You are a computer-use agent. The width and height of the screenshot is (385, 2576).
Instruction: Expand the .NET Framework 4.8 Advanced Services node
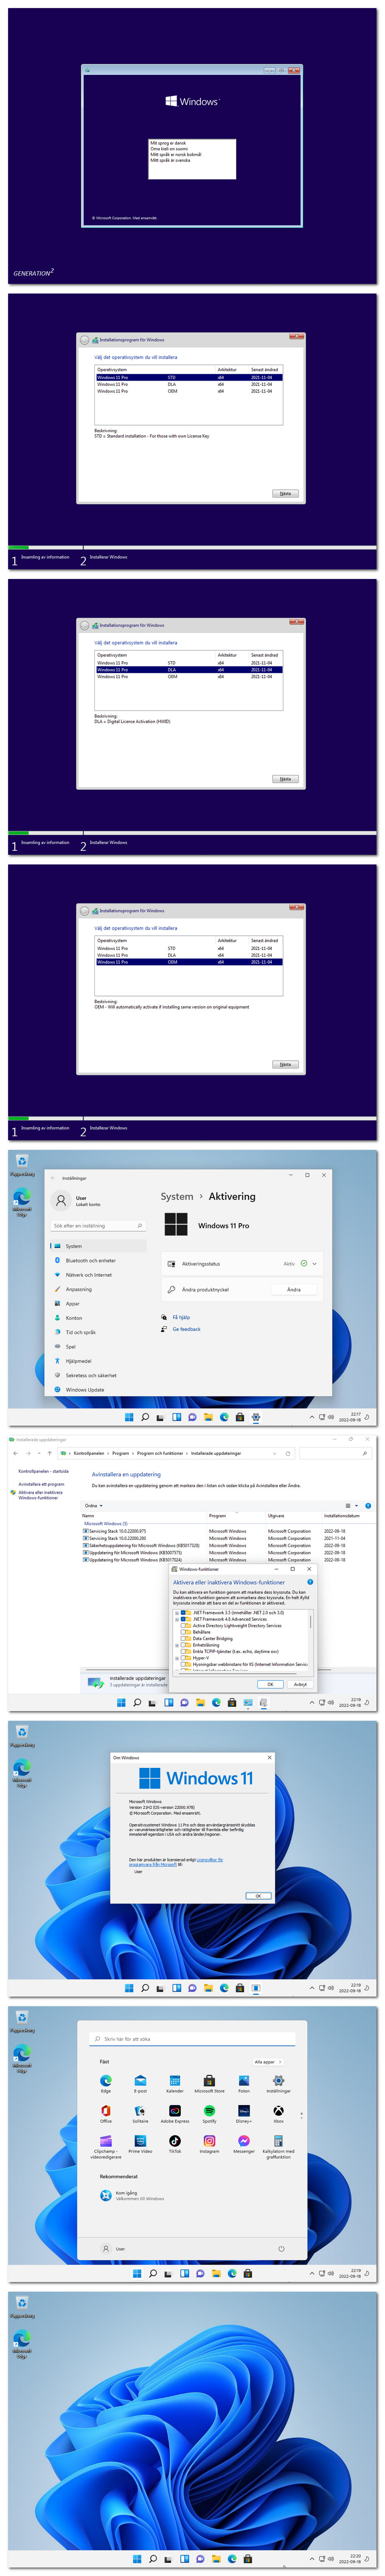click(x=177, y=1619)
